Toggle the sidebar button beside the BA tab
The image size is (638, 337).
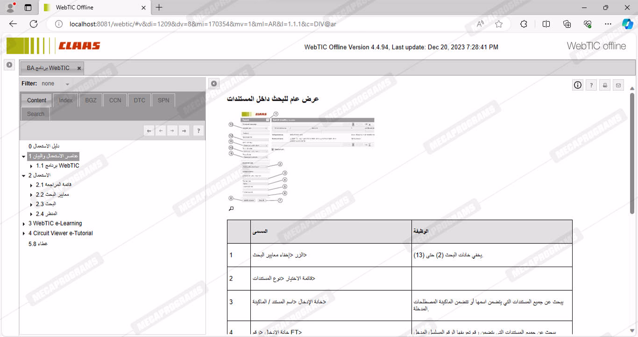click(x=9, y=65)
